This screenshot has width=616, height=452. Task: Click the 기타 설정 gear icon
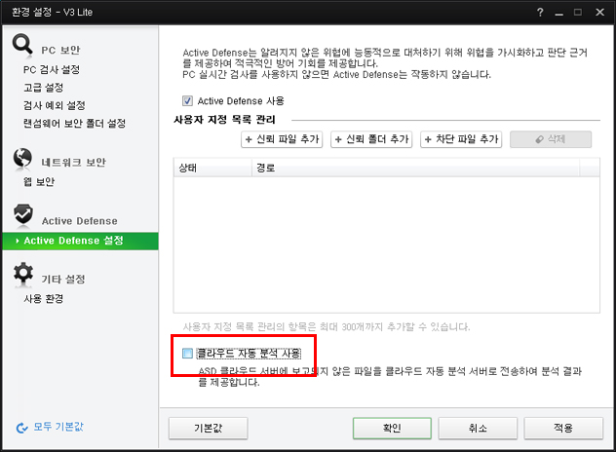pyautogui.click(x=23, y=273)
